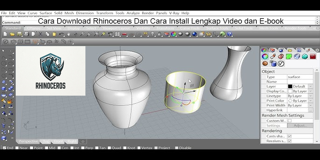Open the Transform menu
Image resolution: width=320 pixels, height=160 pixels.
[105, 13]
